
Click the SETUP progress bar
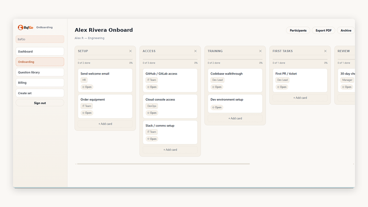click(105, 59)
